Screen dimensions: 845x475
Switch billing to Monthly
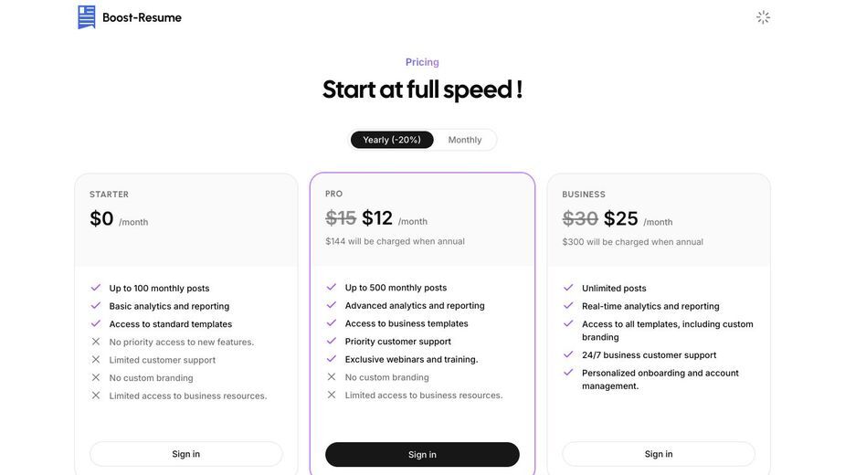pos(465,140)
